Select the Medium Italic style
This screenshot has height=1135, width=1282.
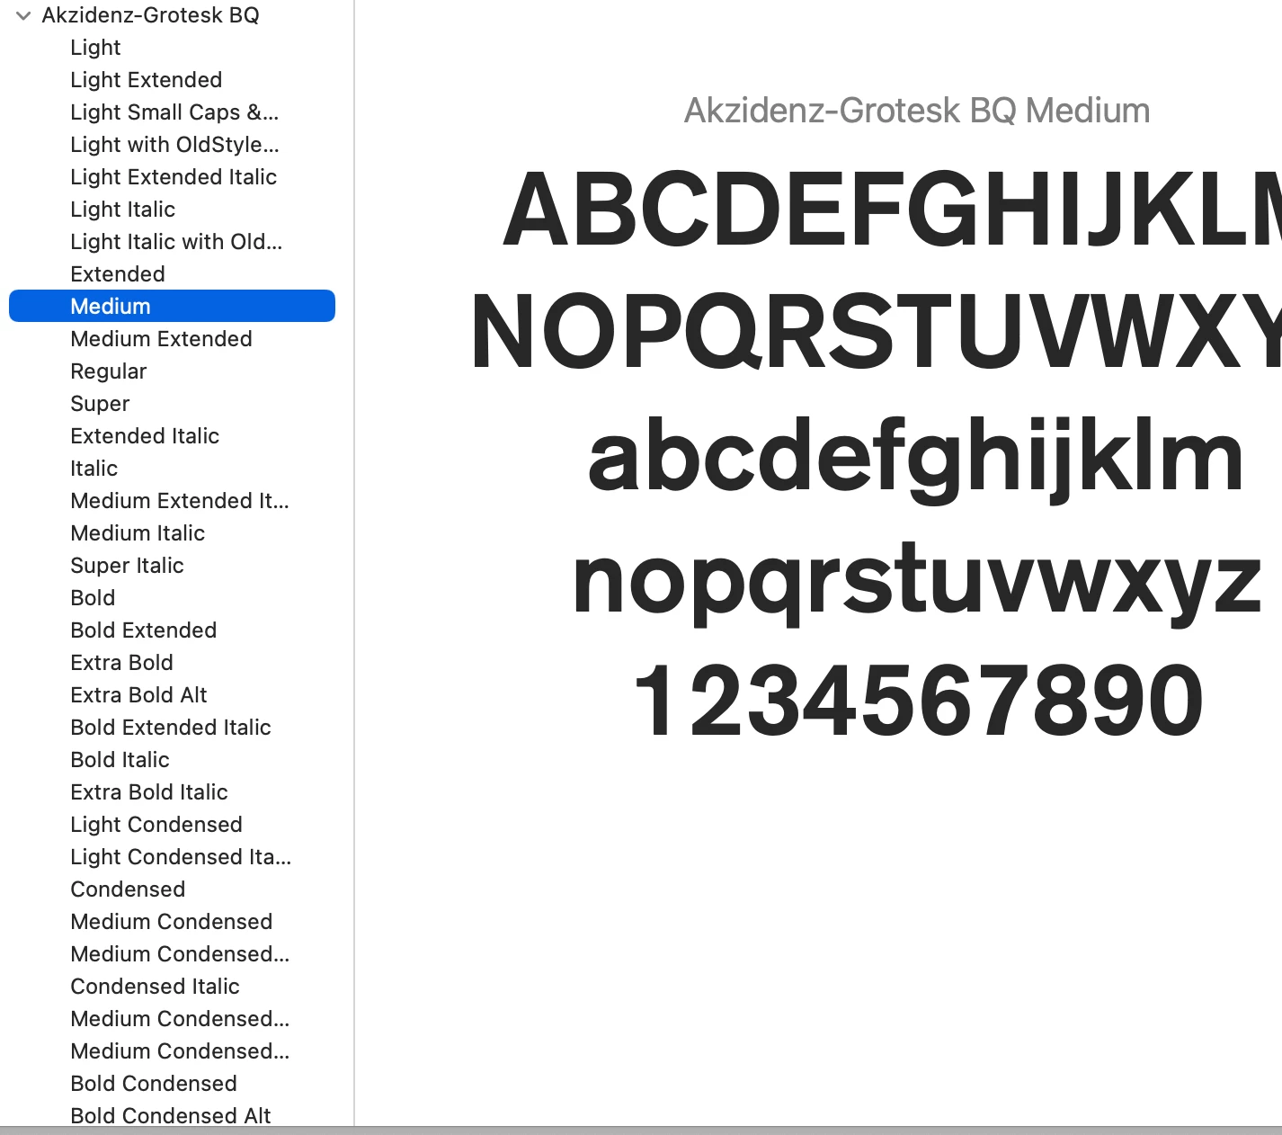click(172, 533)
